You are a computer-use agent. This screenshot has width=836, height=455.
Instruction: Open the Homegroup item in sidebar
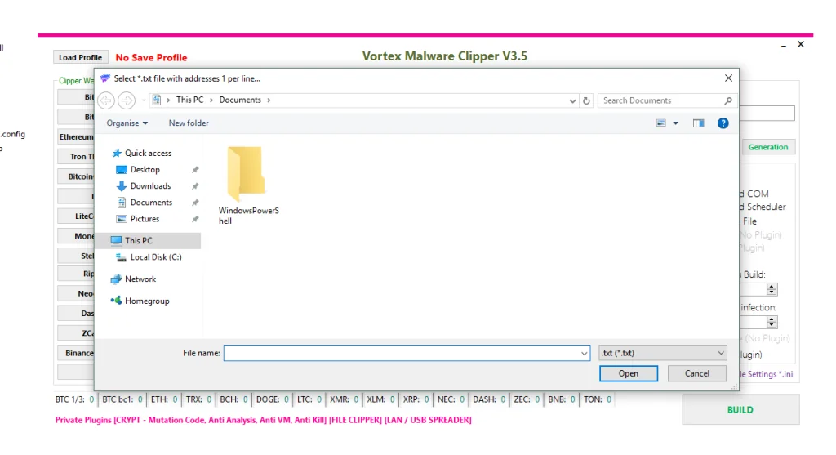pyautogui.click(x=147, y=301)
